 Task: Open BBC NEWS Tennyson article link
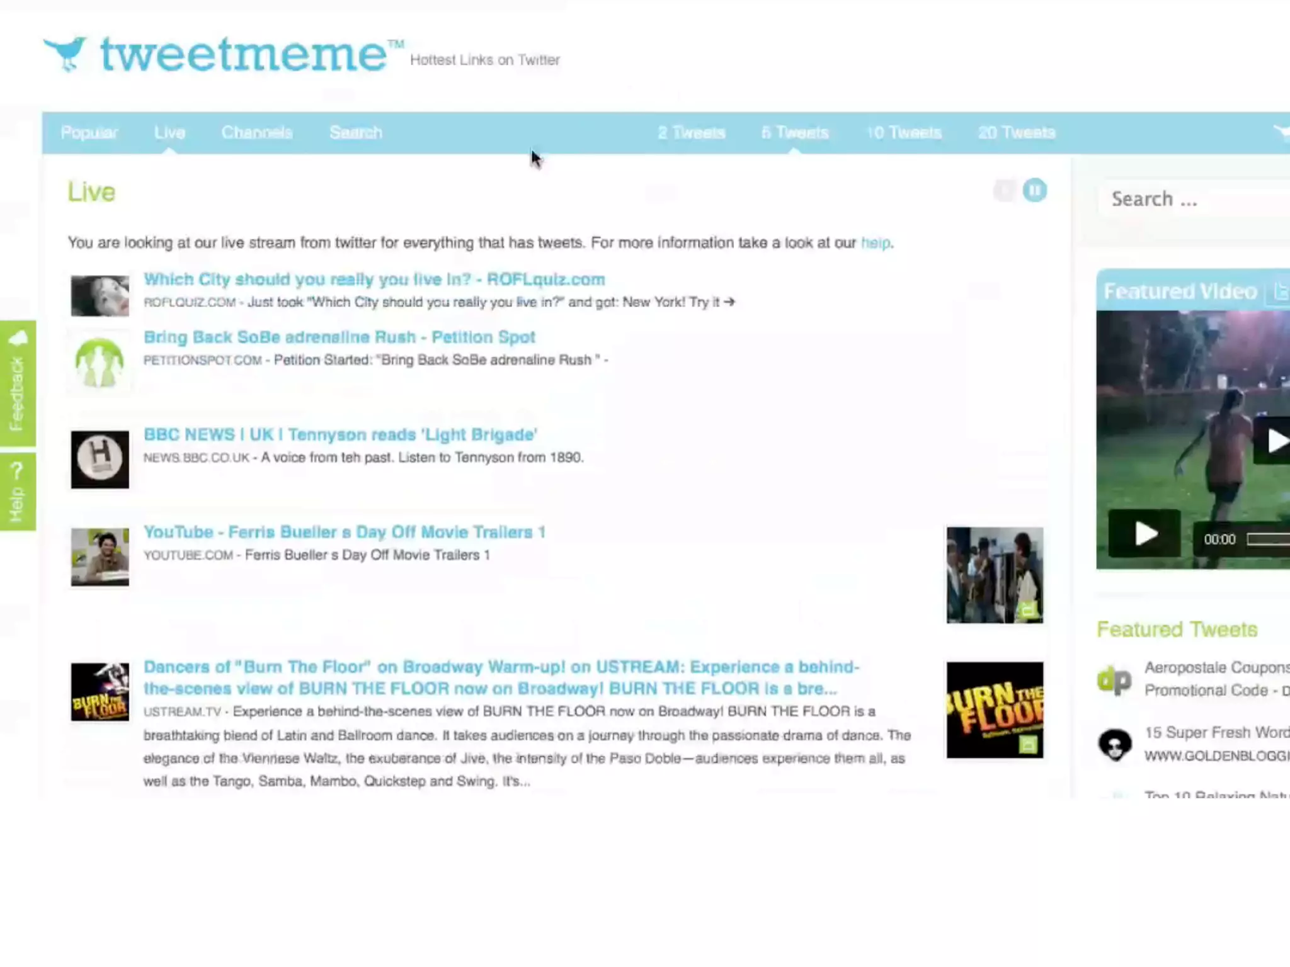pyautogui.click(x=340, y=434)
